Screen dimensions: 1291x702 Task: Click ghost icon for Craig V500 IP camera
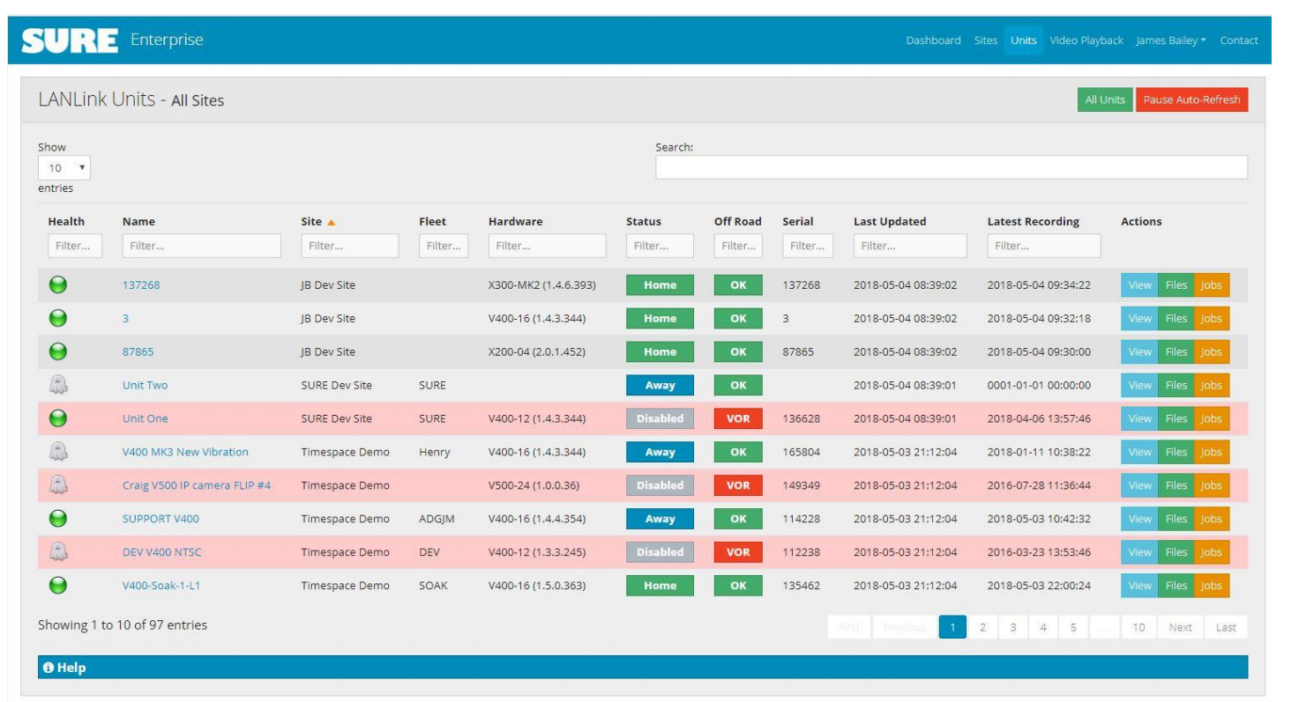(x=58, y=485)
